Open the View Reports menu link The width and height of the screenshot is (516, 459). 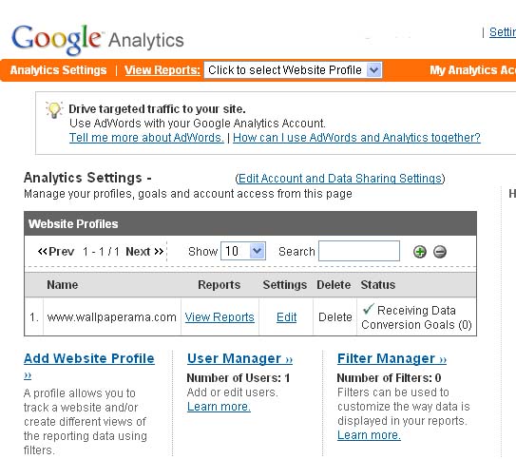pos(162,70)
